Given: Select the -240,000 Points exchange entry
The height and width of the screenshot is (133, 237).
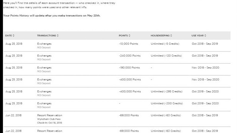Looking at the screenshot, I should click(x=117, y=57).
